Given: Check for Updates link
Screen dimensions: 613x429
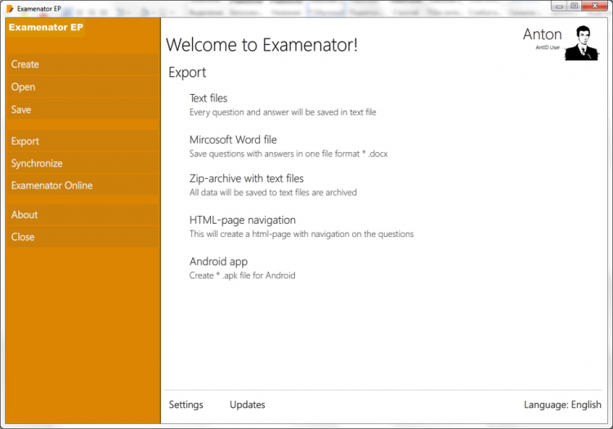Looking at the screenshot, I should point(247,404).
